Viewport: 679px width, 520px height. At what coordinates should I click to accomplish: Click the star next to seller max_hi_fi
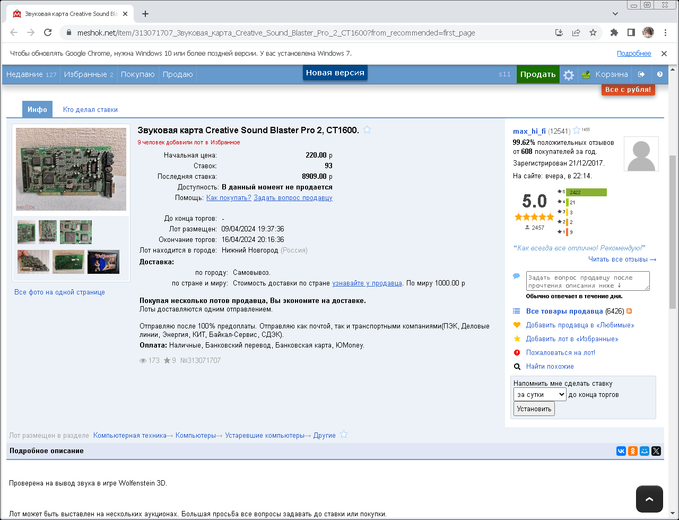pos(577,131)
